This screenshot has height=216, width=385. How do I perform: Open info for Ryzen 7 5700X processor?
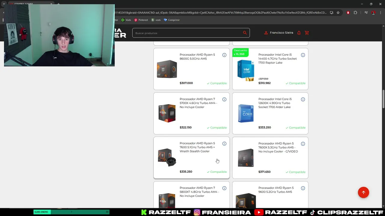[x=224, y=99]
